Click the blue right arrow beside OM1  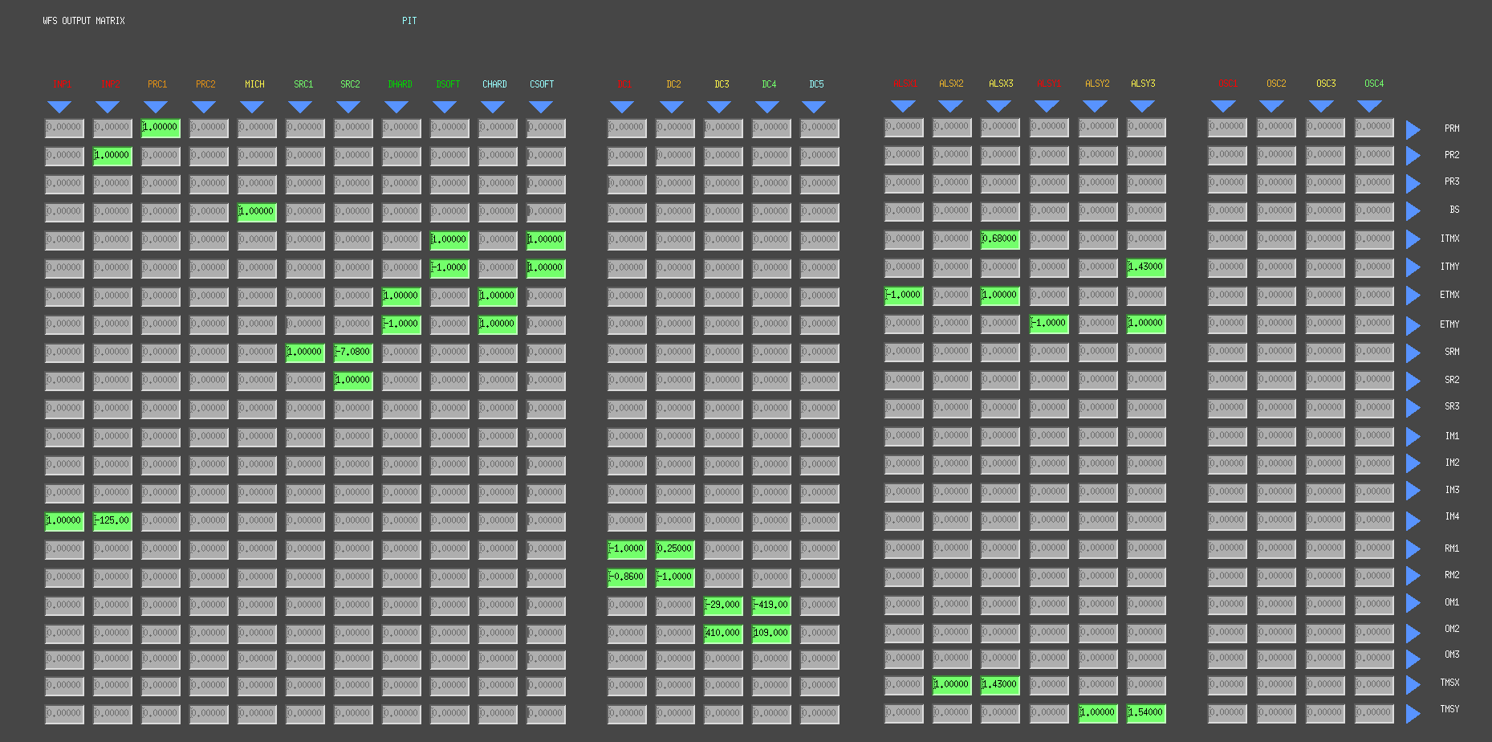[x=1413, y=604]
